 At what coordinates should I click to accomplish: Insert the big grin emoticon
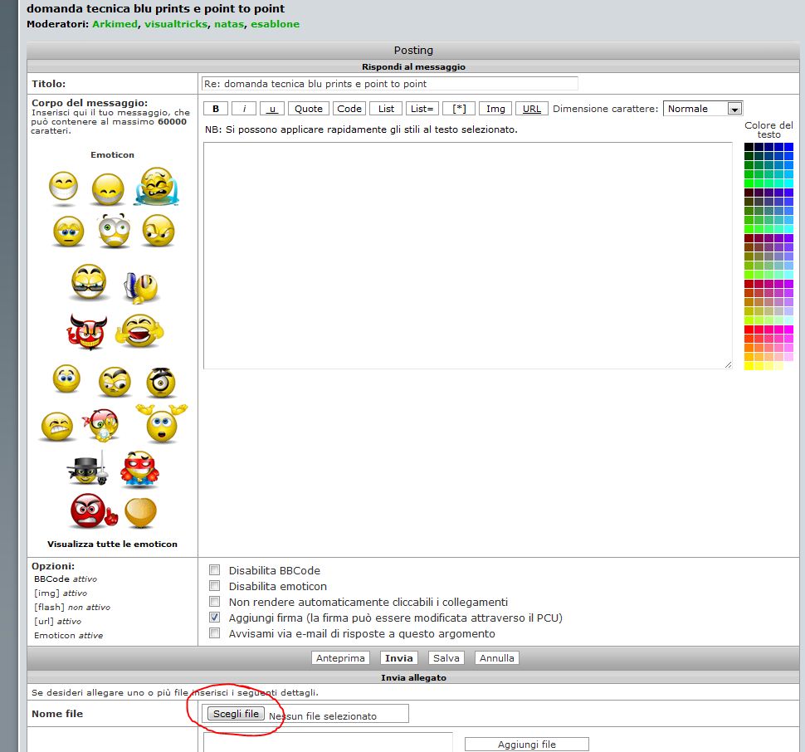64,187
